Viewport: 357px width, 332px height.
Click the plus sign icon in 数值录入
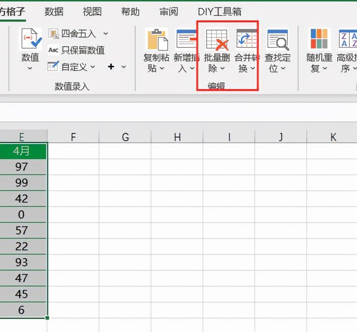[x=111, y=67]
